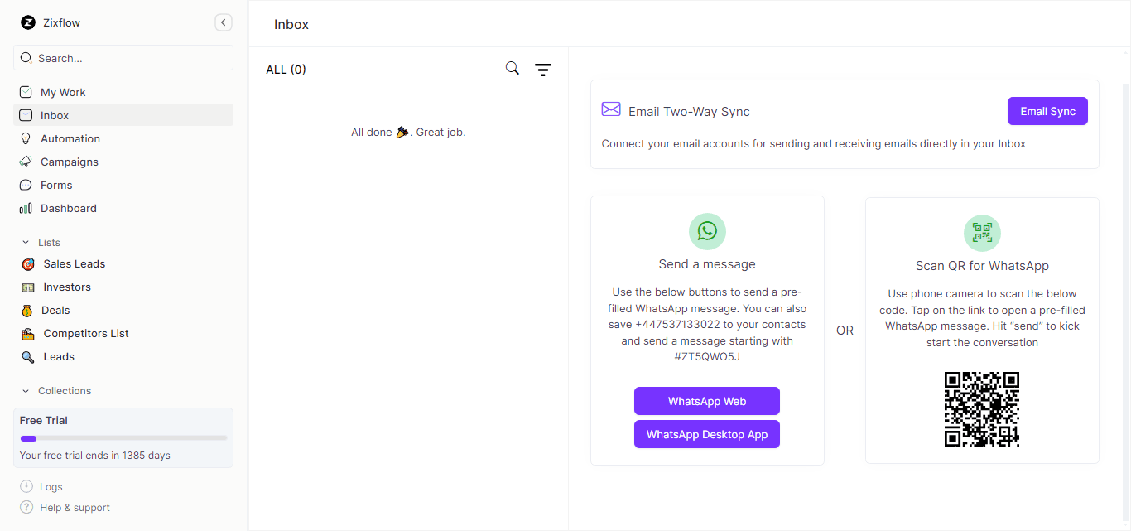Select the Investors list icon

pos(27,287)
